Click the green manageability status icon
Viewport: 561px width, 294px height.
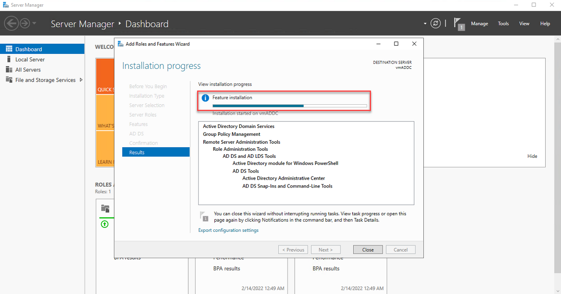(105, 224)
